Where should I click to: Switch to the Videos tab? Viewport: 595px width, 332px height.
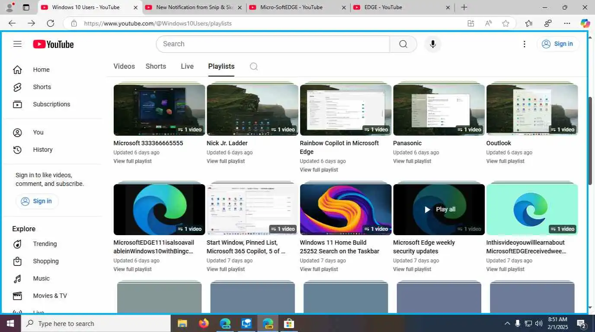124,66
